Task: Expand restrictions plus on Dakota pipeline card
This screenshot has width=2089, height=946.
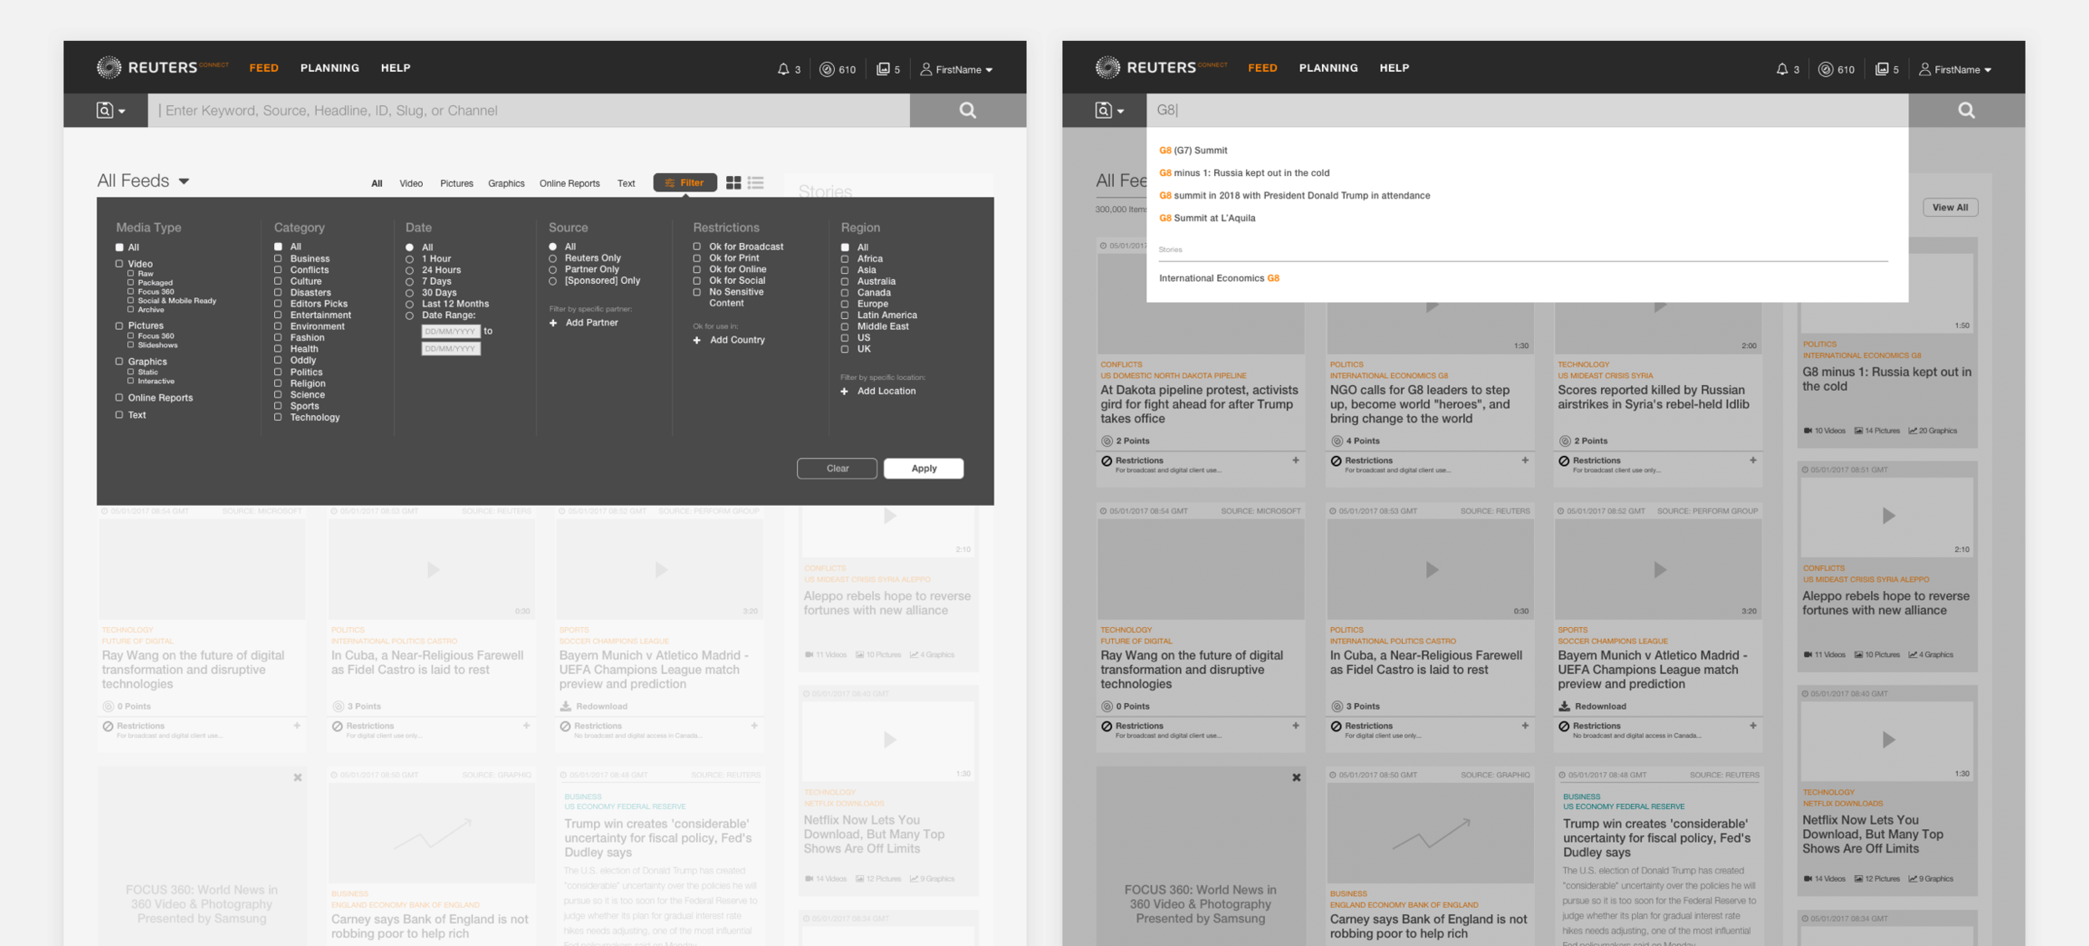Action: point(1296,460)
